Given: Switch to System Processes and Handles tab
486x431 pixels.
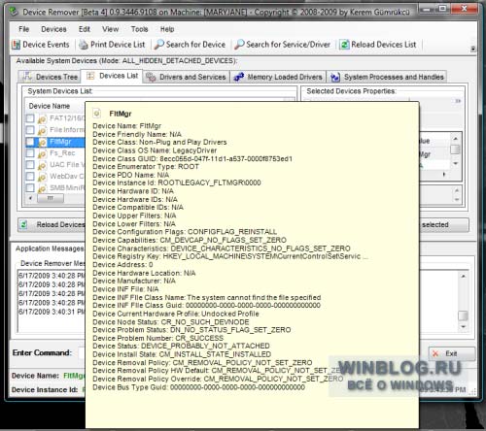Looking at the screenshot, I should (387, 77).
